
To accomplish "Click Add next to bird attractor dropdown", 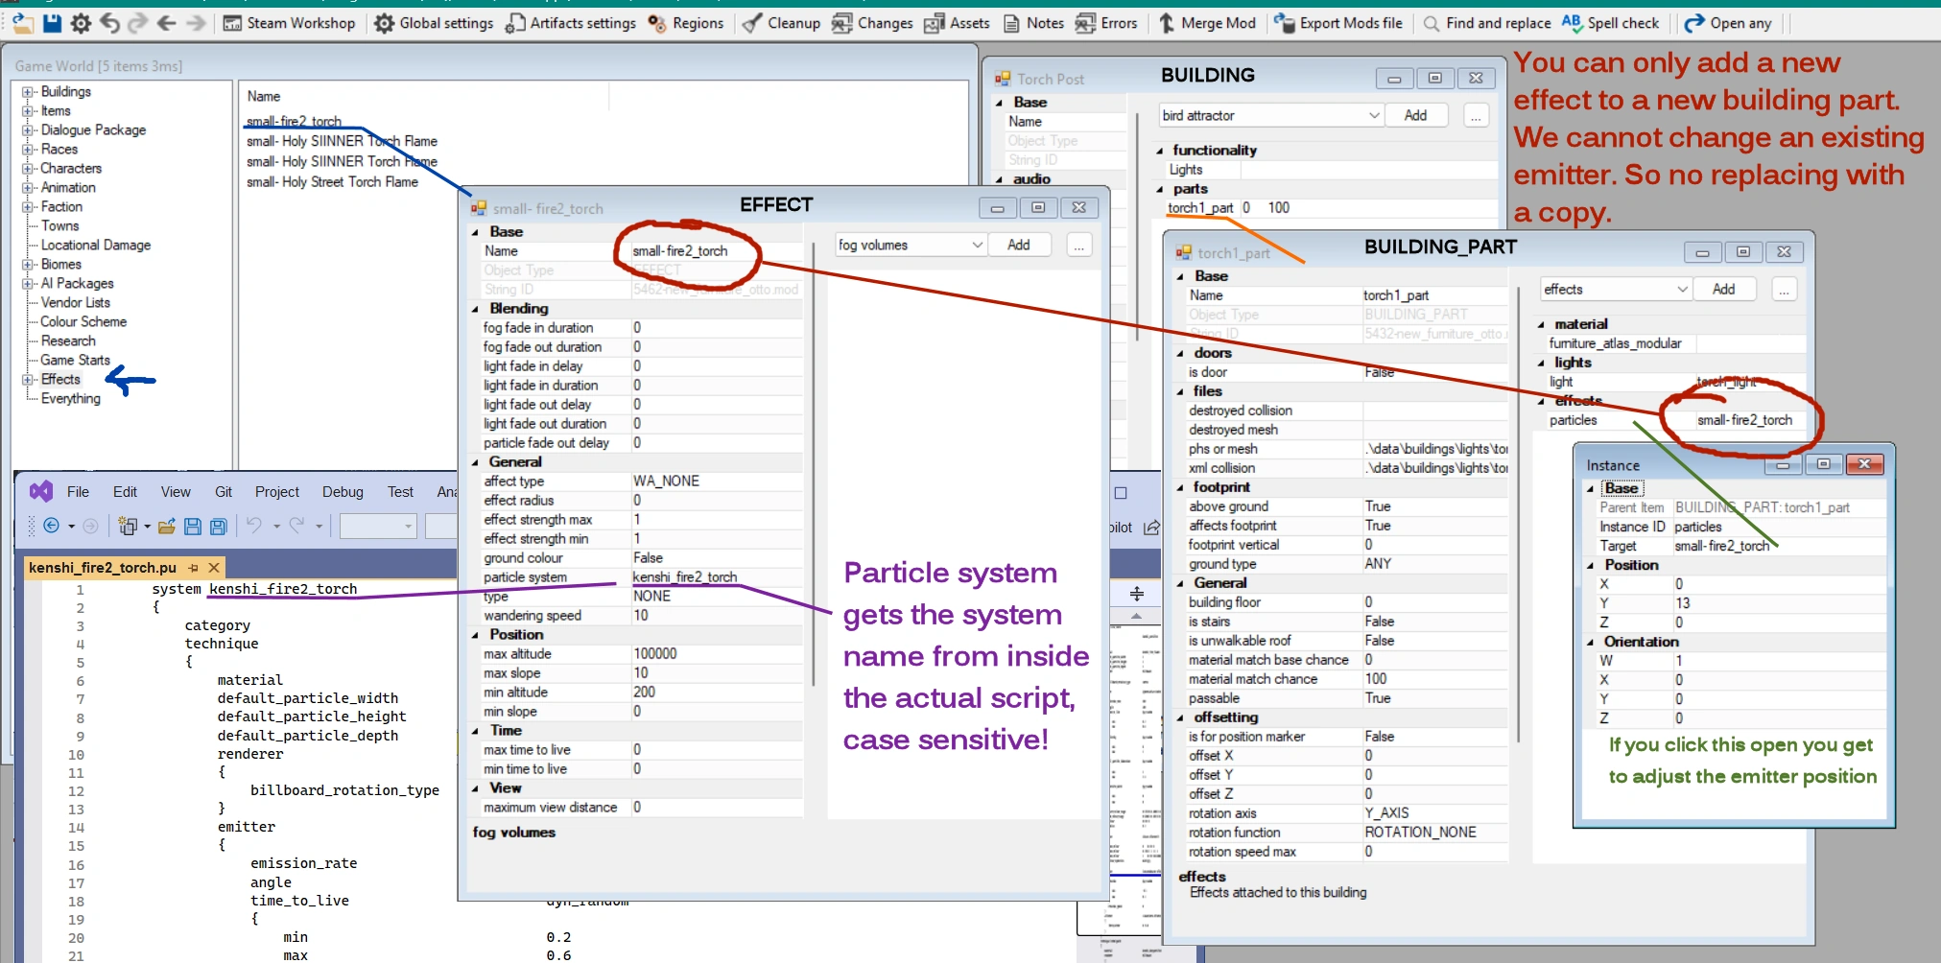I will coord(1415,116).
